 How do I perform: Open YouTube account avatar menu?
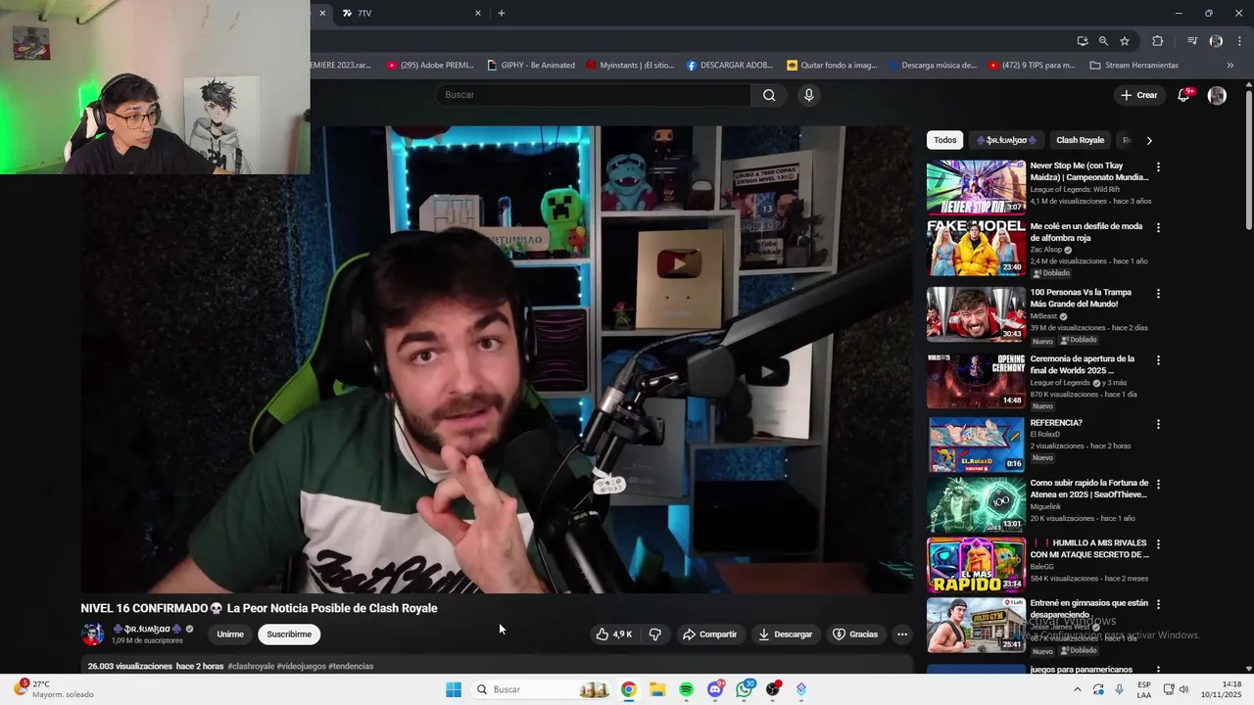click(x=1217, y=95)
